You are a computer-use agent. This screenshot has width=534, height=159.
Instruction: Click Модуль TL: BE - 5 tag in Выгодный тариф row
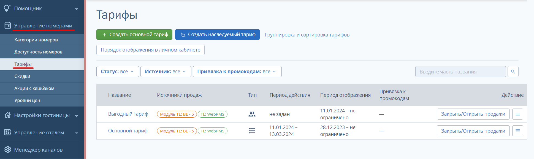177,114
